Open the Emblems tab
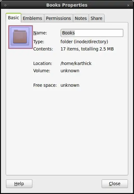This screenshot has width=134, height=194. (x=32, y=18)
